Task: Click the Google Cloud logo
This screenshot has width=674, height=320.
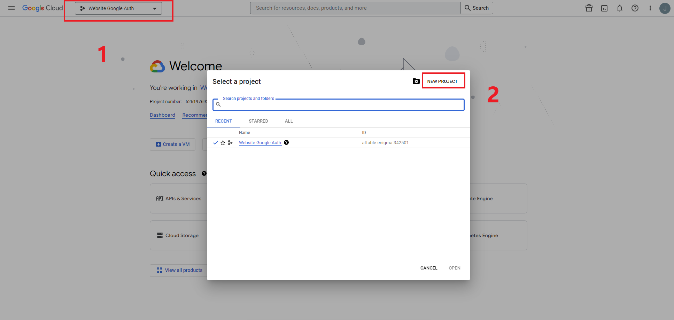Action: (42, 8)
